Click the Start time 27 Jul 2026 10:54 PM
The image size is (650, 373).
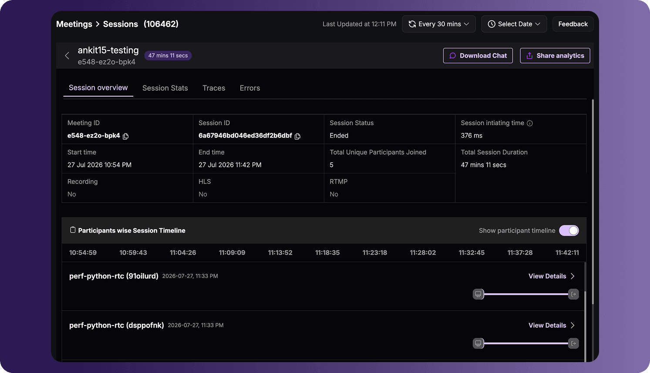(99, 165)
